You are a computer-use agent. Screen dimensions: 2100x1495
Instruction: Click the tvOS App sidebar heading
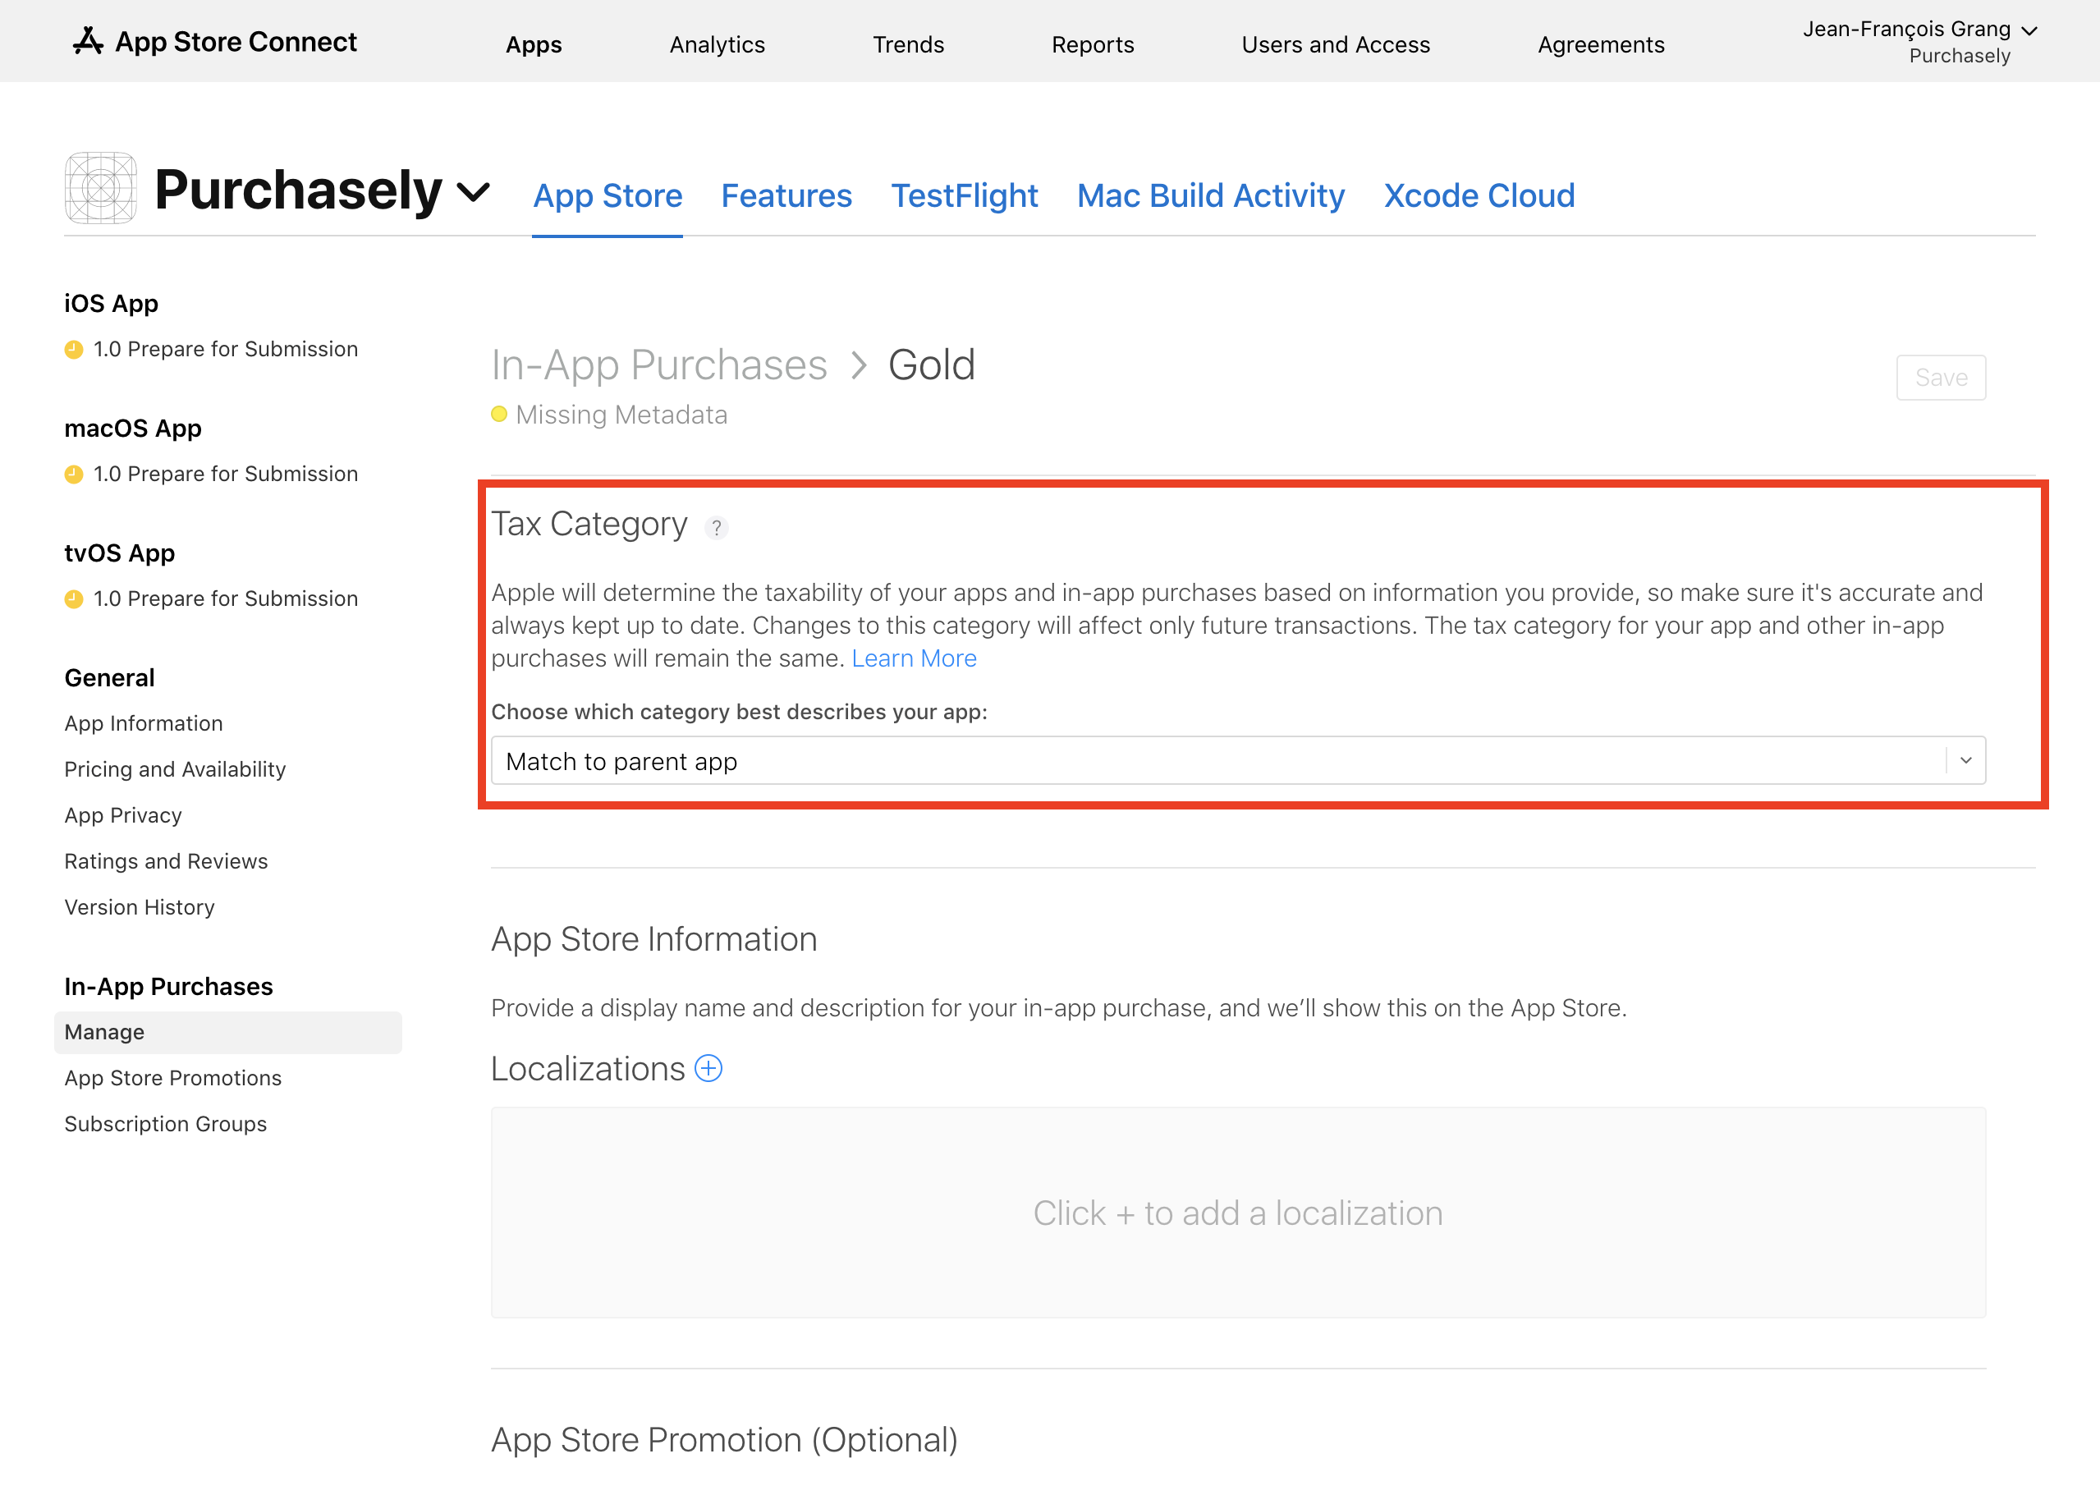(120, 553)
